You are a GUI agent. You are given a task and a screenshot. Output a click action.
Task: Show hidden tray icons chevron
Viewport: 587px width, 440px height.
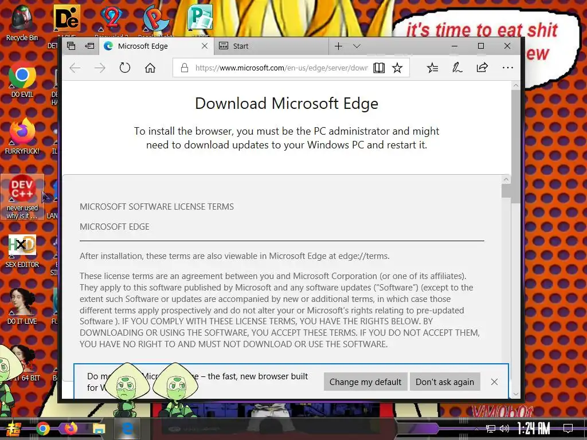coord(476,429)
